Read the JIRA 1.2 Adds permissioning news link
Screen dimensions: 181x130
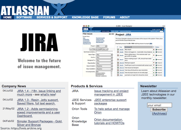(x=39, y=112)
